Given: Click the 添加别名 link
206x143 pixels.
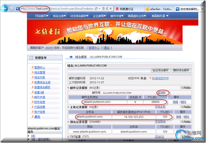Looking at the screenshot, I should coord(160,122).
